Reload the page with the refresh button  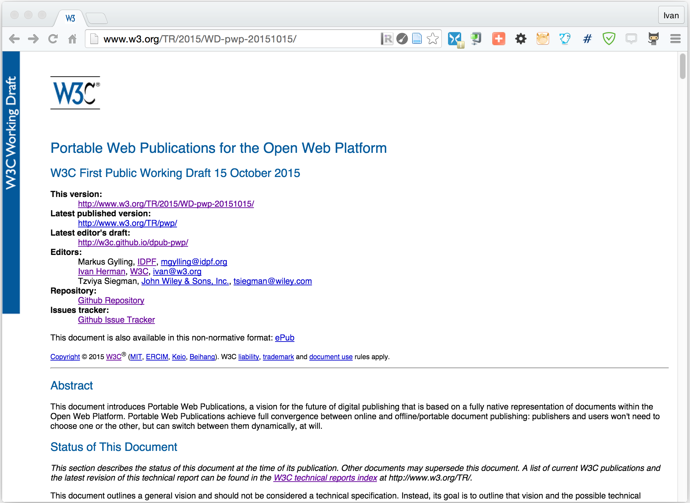click(x=53, y=39)
